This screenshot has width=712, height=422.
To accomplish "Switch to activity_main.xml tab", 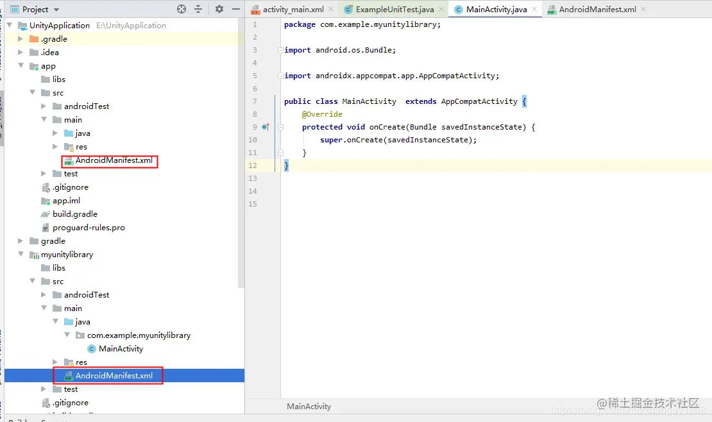I will pos(293,9).
